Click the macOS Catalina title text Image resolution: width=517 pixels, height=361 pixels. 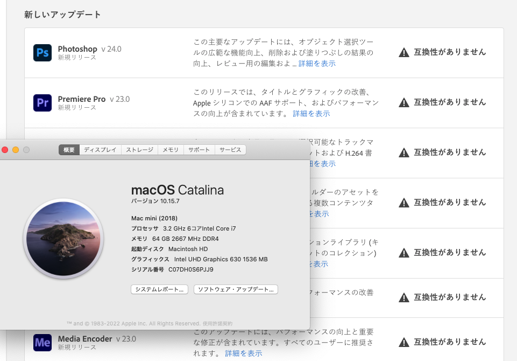[x=178, y=190]
